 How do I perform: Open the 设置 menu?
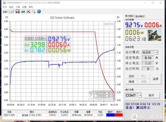[24, 7]
